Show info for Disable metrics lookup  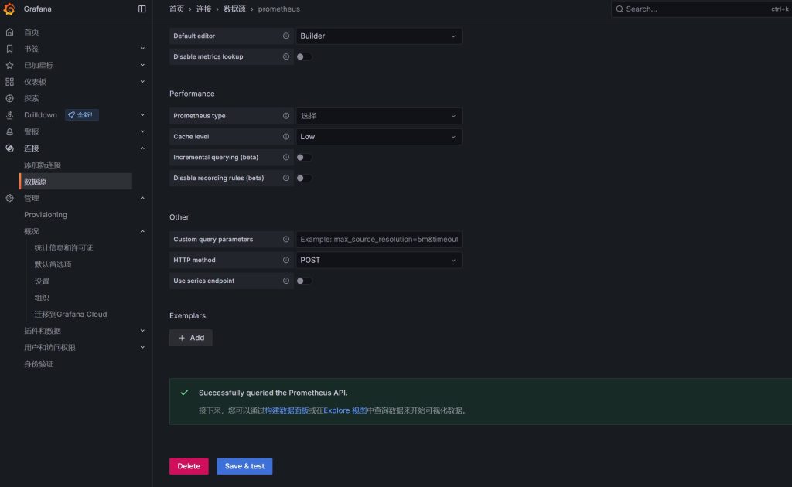pyautogui.click(x=286, y=56)
